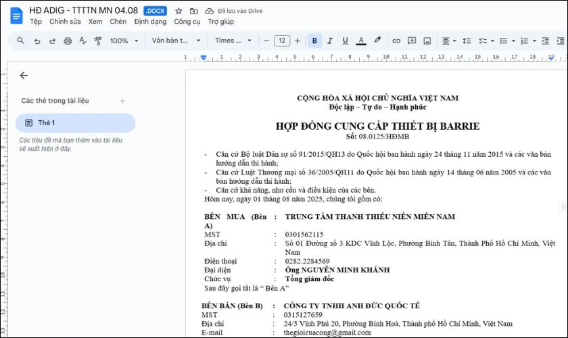Open the Tệp menu

(x=35, y=22)
